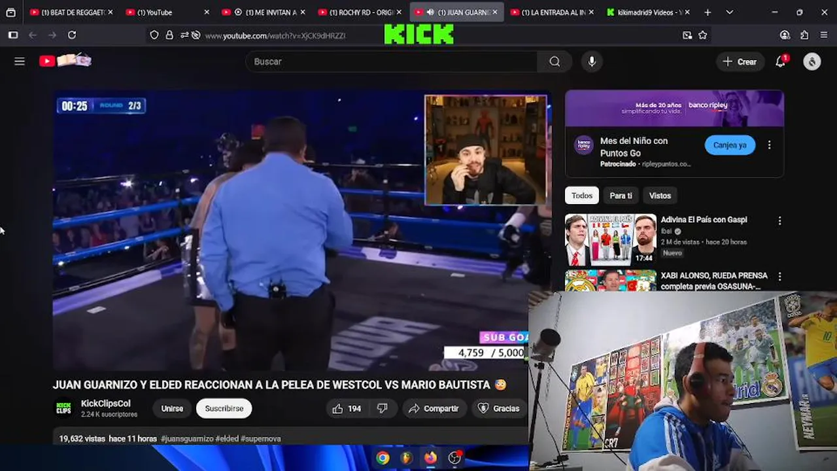
Task: Click the search magnifier button
Action: (x=555, y=61)
